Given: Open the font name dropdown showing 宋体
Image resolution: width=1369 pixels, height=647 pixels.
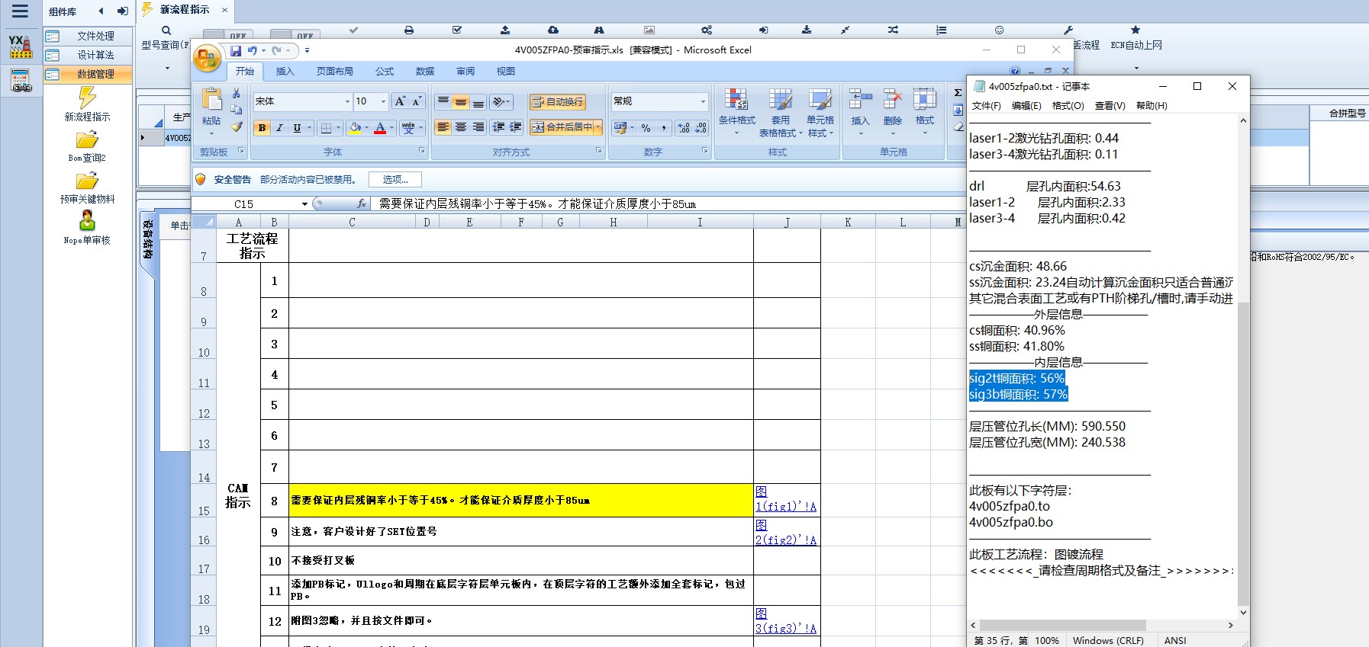Looking at the screenshot, I should pos(347,101).
